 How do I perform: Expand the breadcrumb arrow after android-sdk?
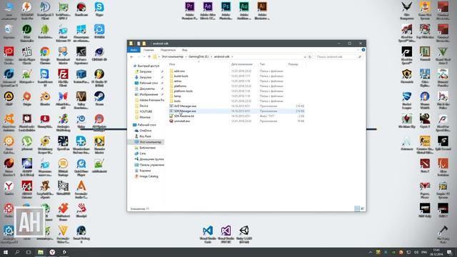[232, 57]
